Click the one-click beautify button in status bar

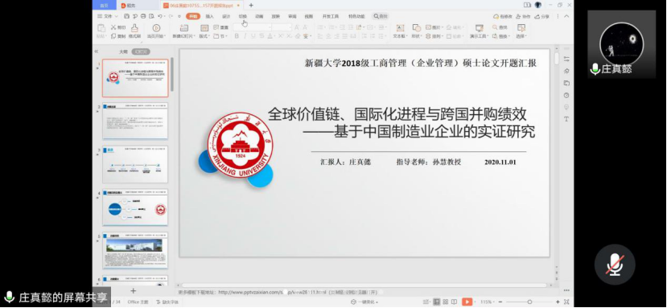(365, 302)
